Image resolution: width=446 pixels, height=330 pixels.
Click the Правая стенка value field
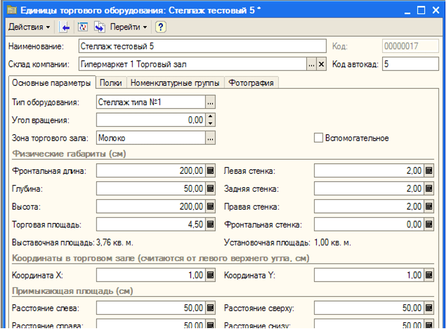[369, 206]
